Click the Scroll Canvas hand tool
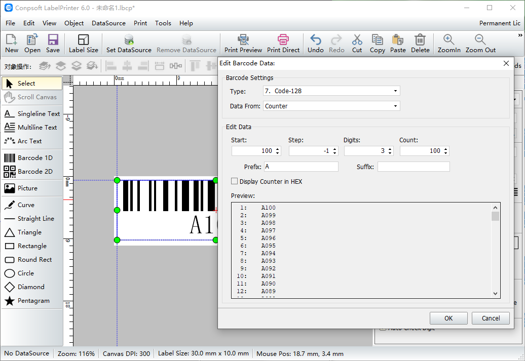This screenshot has height=361, width=525. (x=32, y=97)
